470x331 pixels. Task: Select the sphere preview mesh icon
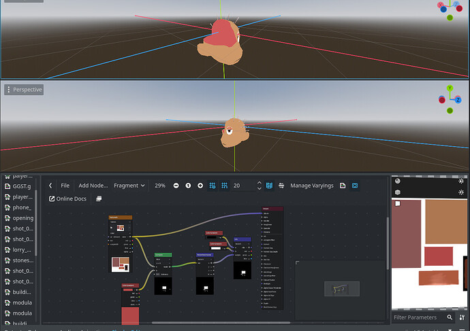(398, 181)
